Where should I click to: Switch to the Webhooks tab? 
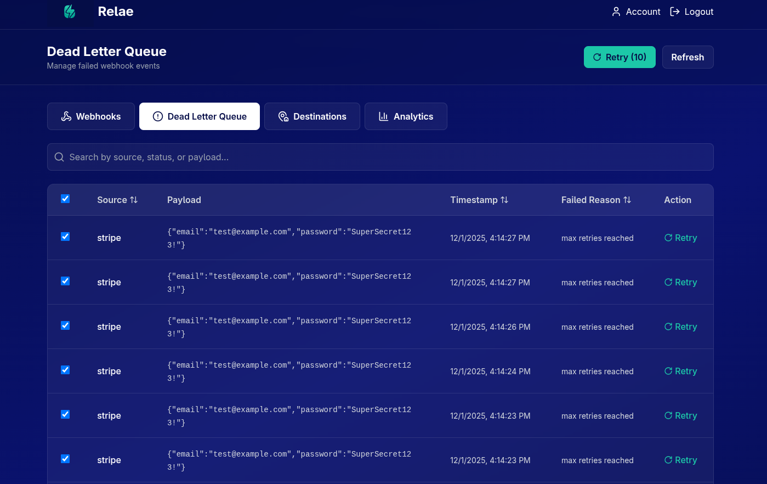(x=91, y=116)
